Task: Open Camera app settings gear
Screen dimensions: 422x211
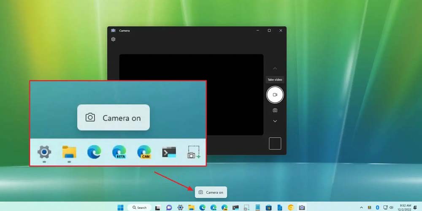Action: 113,39
